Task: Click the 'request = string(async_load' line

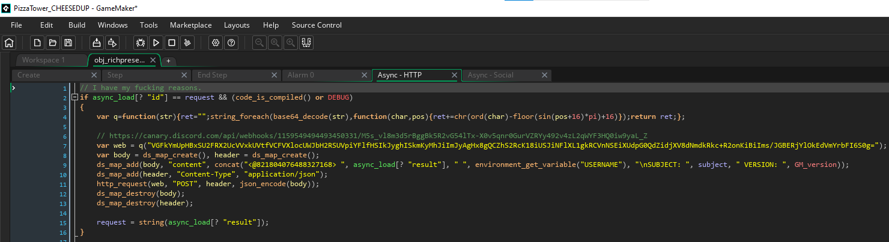Action: click(183, 222)
